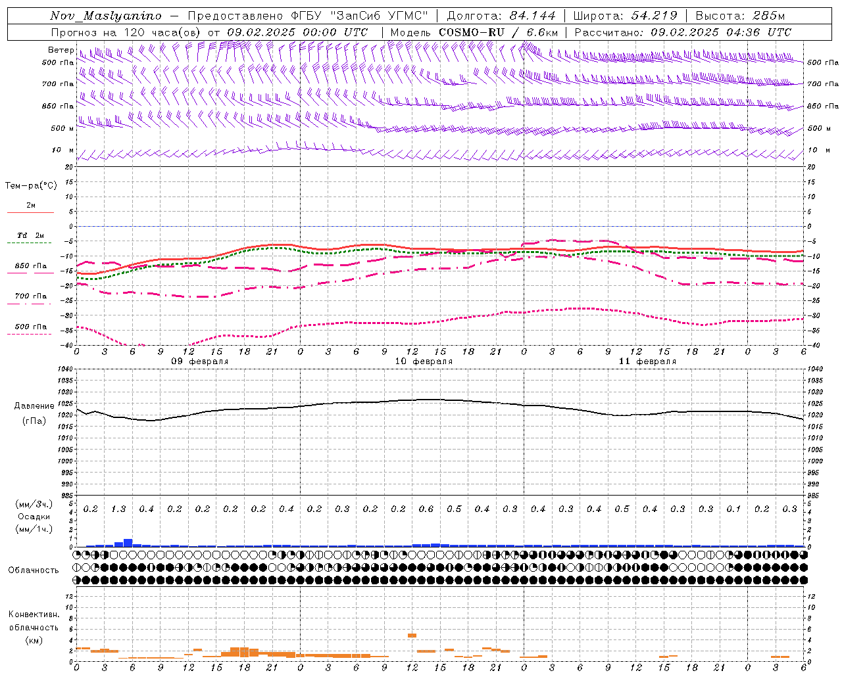Click Рассчитано: 09.02.2025 04:36 UTC timestamp

click(x=683, y=32)
